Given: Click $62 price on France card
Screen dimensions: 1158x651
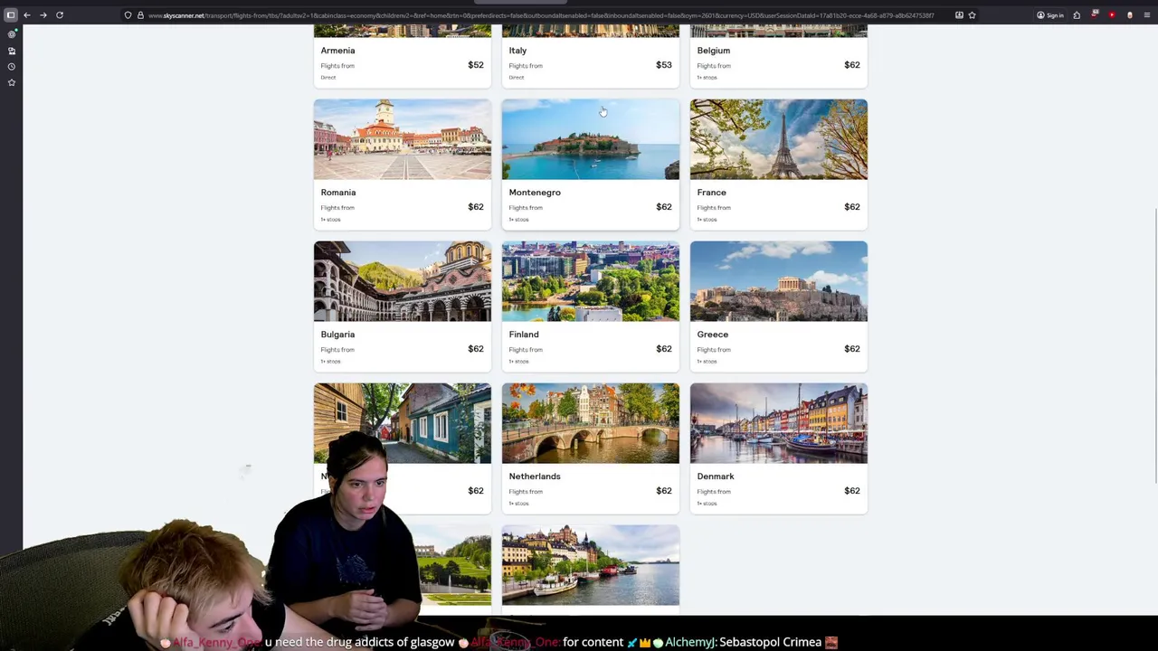Looking at the screenshot, I should click(x=852, y=207).
